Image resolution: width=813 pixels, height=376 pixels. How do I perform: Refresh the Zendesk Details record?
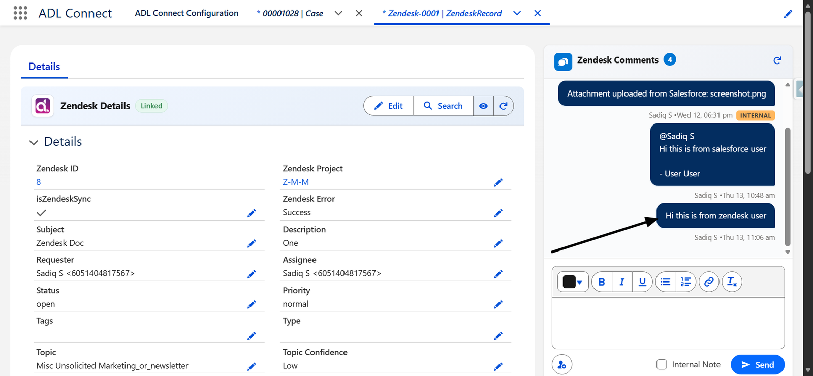click(504, 106)
